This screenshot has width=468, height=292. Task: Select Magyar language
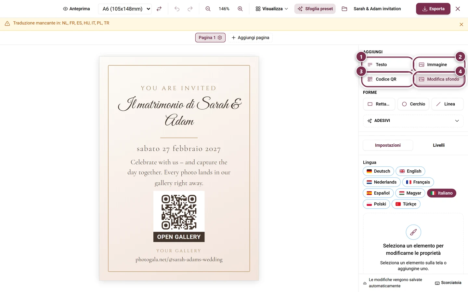pos(410,193)
